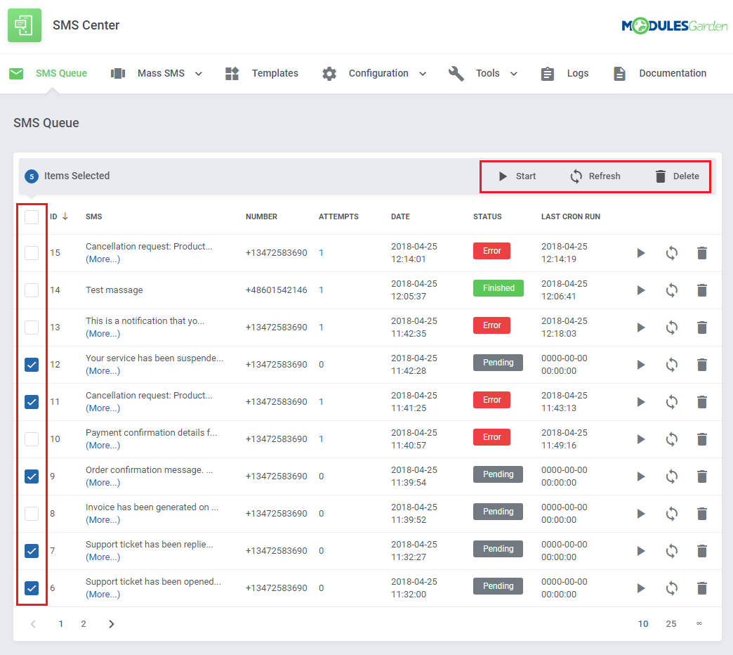
Task: Start SMS row with ID 9
Action: (641, 476)
